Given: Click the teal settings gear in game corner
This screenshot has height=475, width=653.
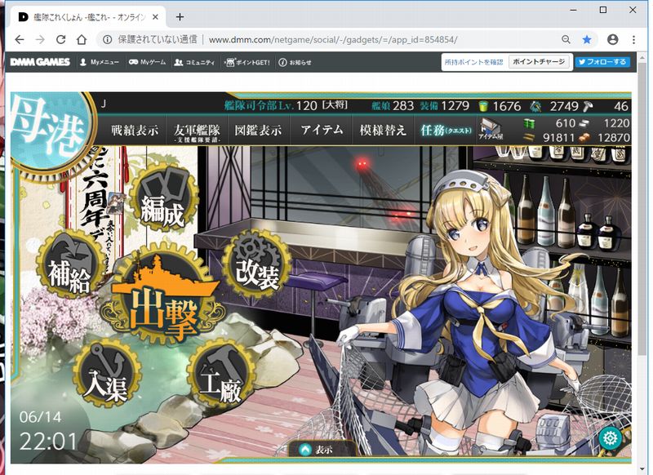Looking at the screenshot, I should tap(610, 438).
